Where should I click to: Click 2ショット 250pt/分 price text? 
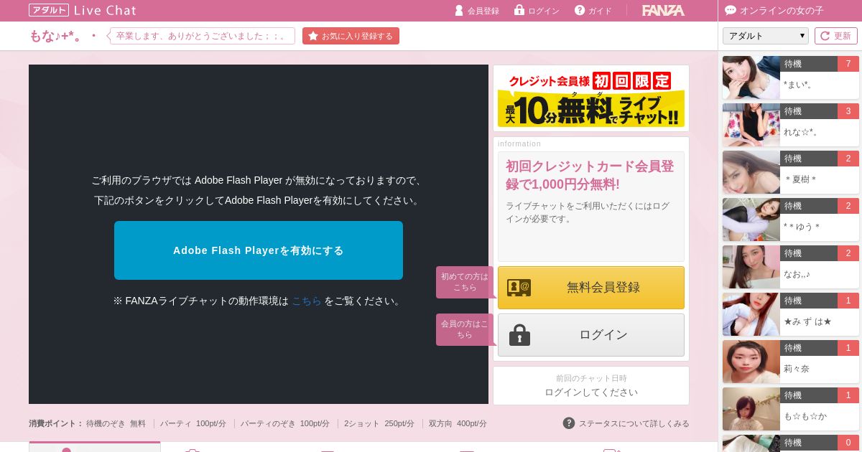click(x=379, y=424)
